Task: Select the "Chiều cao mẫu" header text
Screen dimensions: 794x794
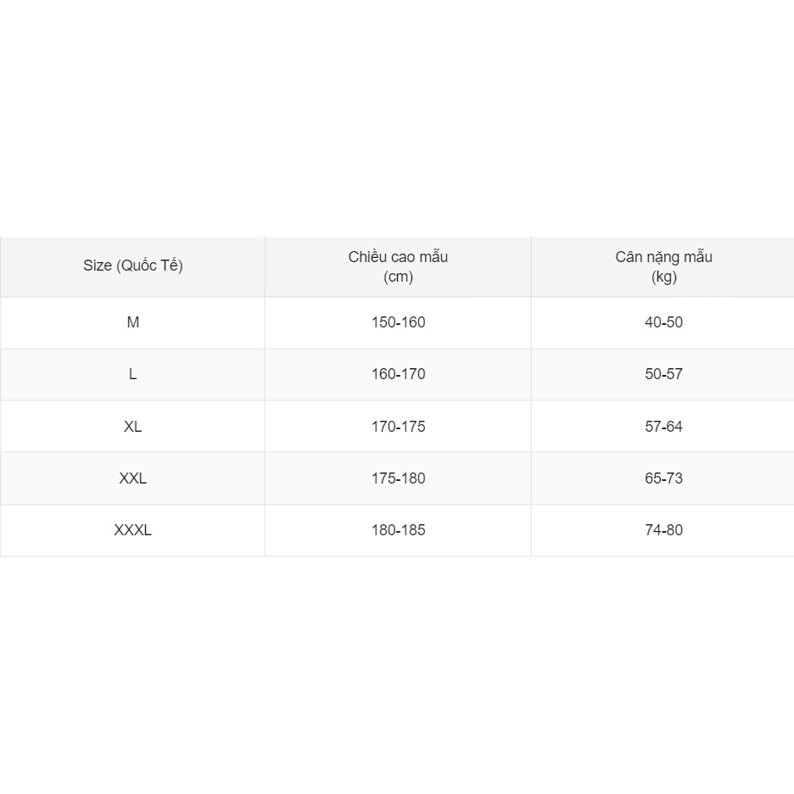Action: [398, 257]
